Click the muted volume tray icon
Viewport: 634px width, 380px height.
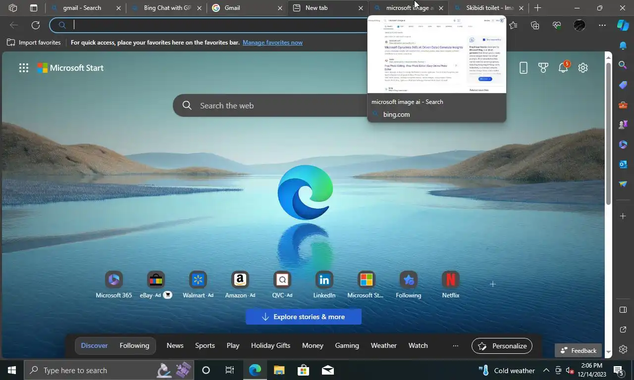point(570,371)
